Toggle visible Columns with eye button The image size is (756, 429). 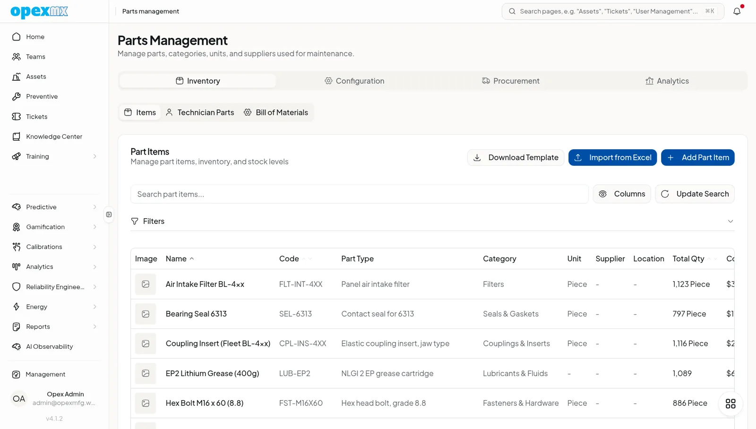pyautogui.click(x=622, y=194)
